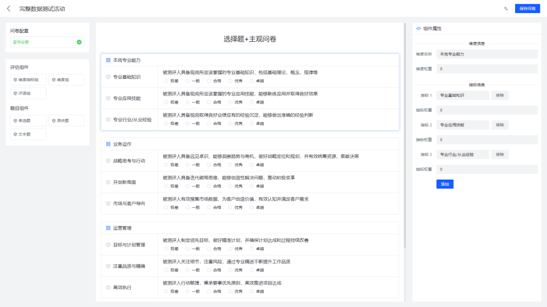
Task: Click the grid icon beside 业务运作 section
Action: [107, 143]
